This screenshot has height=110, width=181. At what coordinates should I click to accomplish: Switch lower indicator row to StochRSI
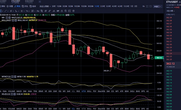pyautogui.click(x=101, y=109)
